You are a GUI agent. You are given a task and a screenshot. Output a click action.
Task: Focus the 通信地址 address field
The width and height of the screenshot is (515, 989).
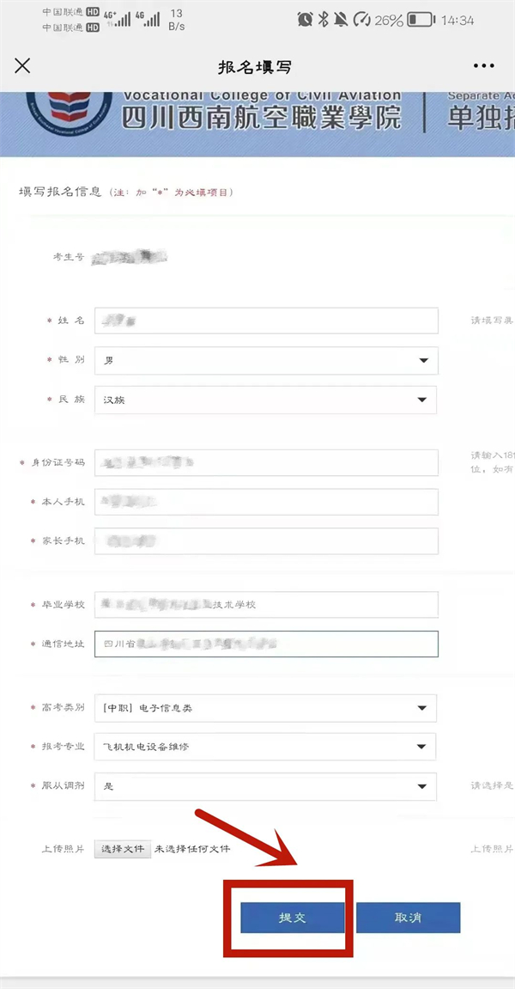266,644
